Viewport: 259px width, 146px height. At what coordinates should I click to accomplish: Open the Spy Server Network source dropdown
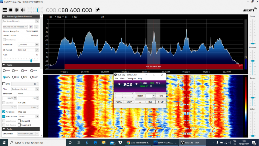click(37, 21)
